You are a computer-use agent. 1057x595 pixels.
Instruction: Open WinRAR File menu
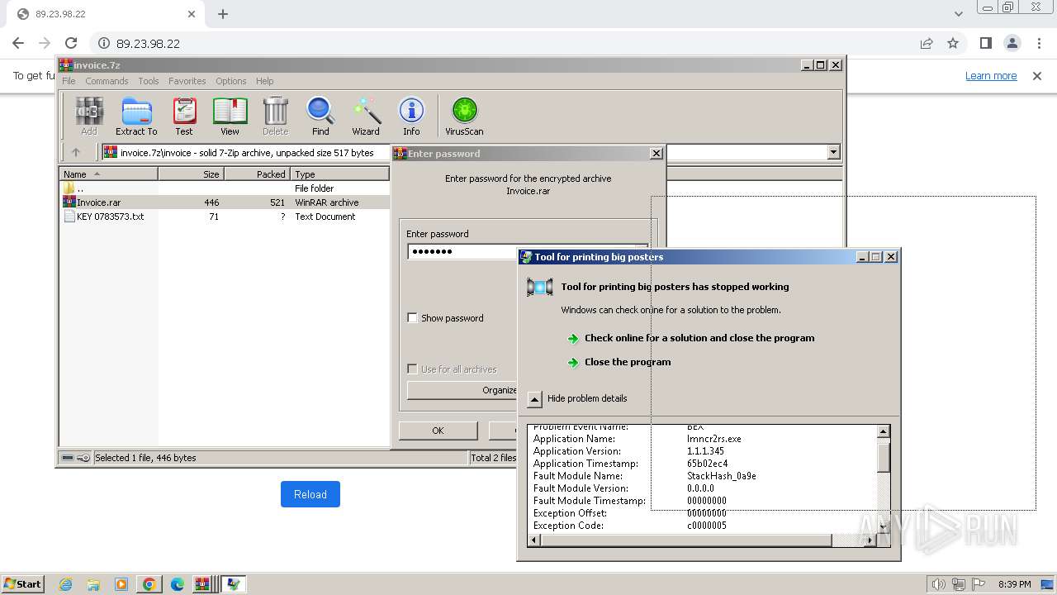[69, 81]
